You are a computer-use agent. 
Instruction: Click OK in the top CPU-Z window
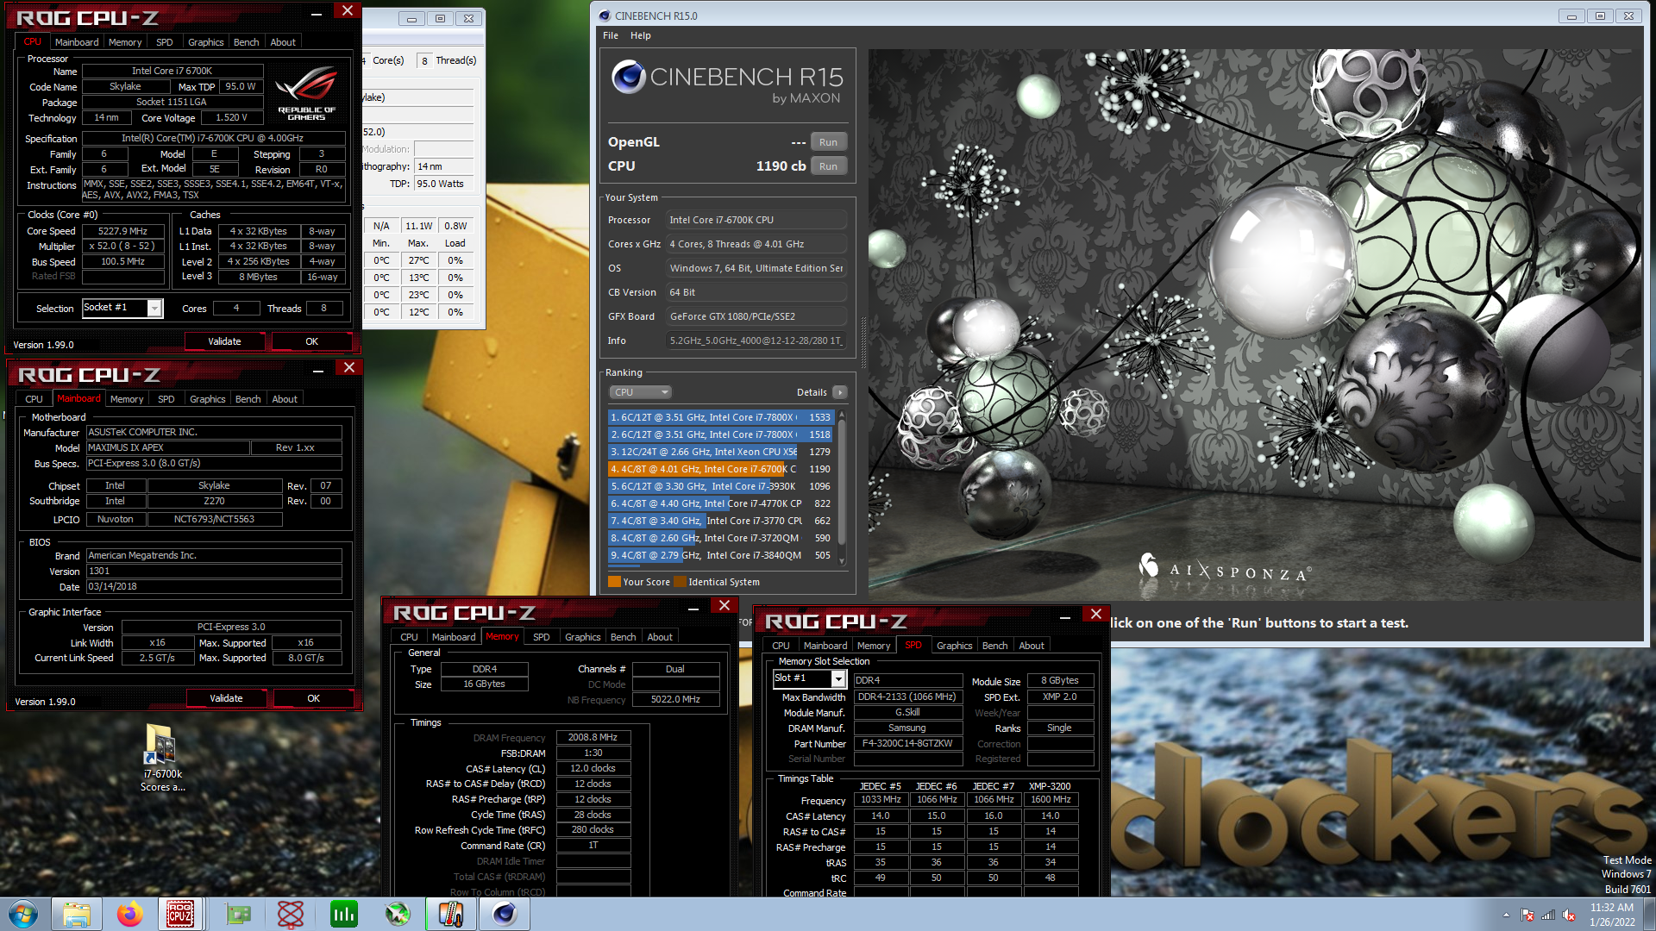coord(311,341)
